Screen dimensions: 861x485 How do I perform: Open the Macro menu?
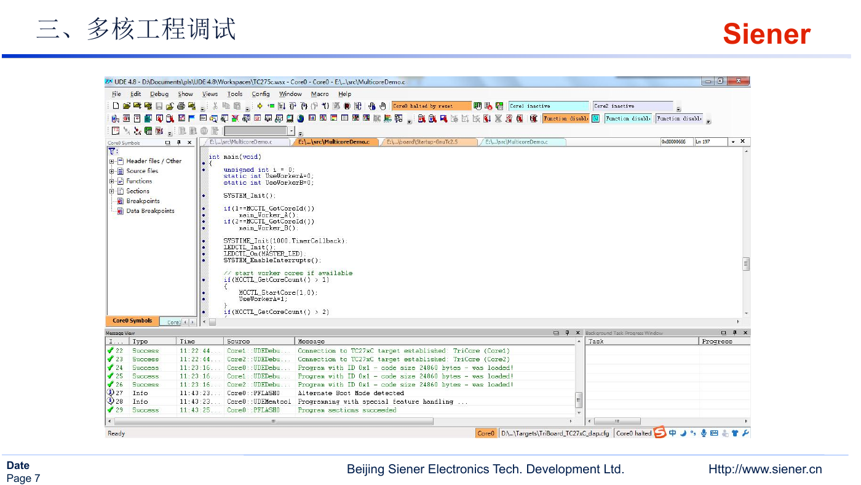(x=320, y=94)
